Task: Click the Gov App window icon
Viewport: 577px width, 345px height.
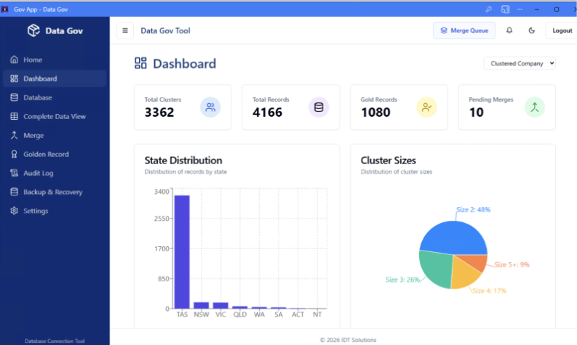Action: 5,9
